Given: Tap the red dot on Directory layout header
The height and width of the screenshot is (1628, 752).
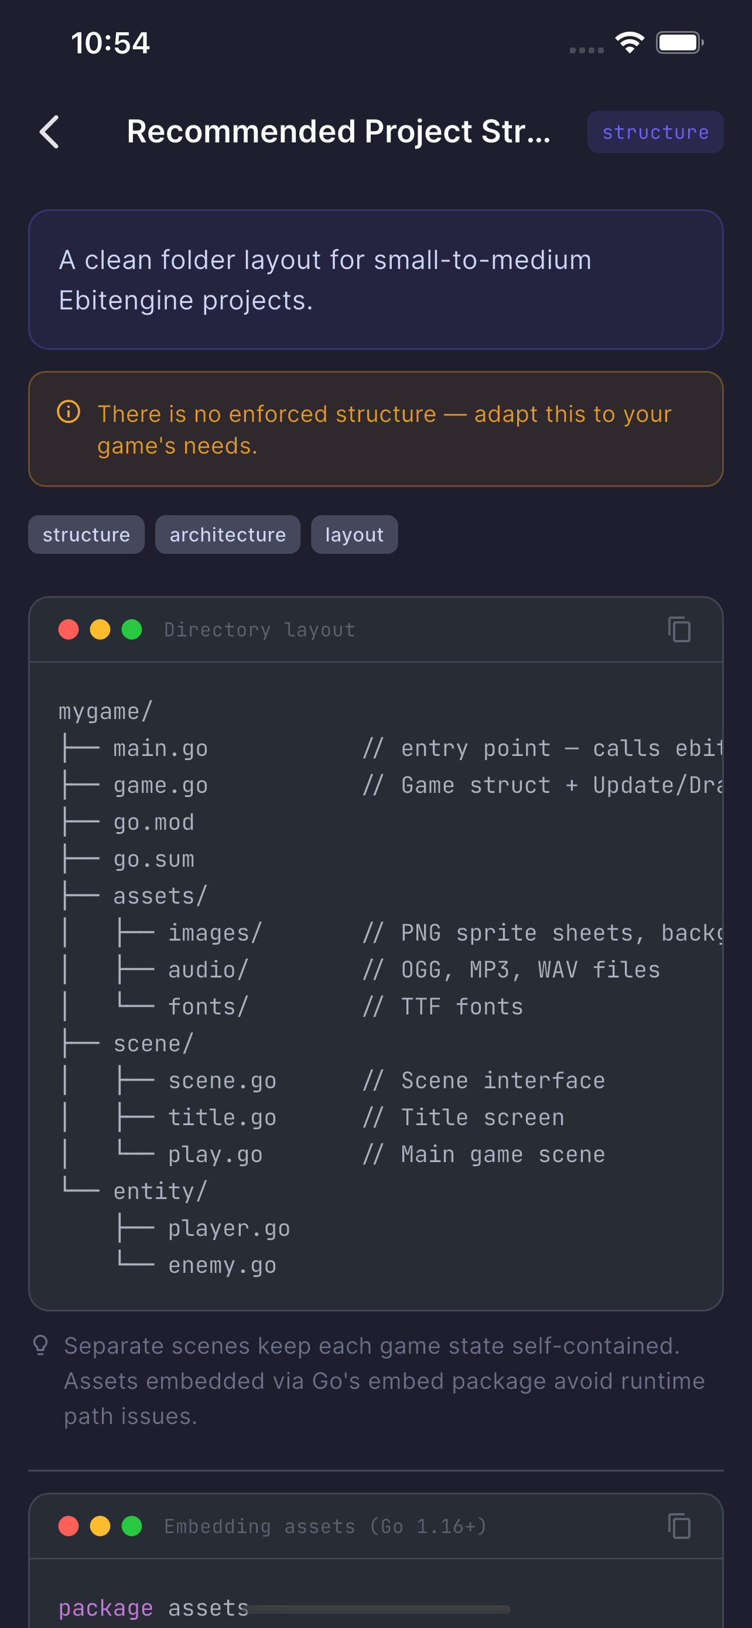Looking at the screenshot, I should click(69, 629).
